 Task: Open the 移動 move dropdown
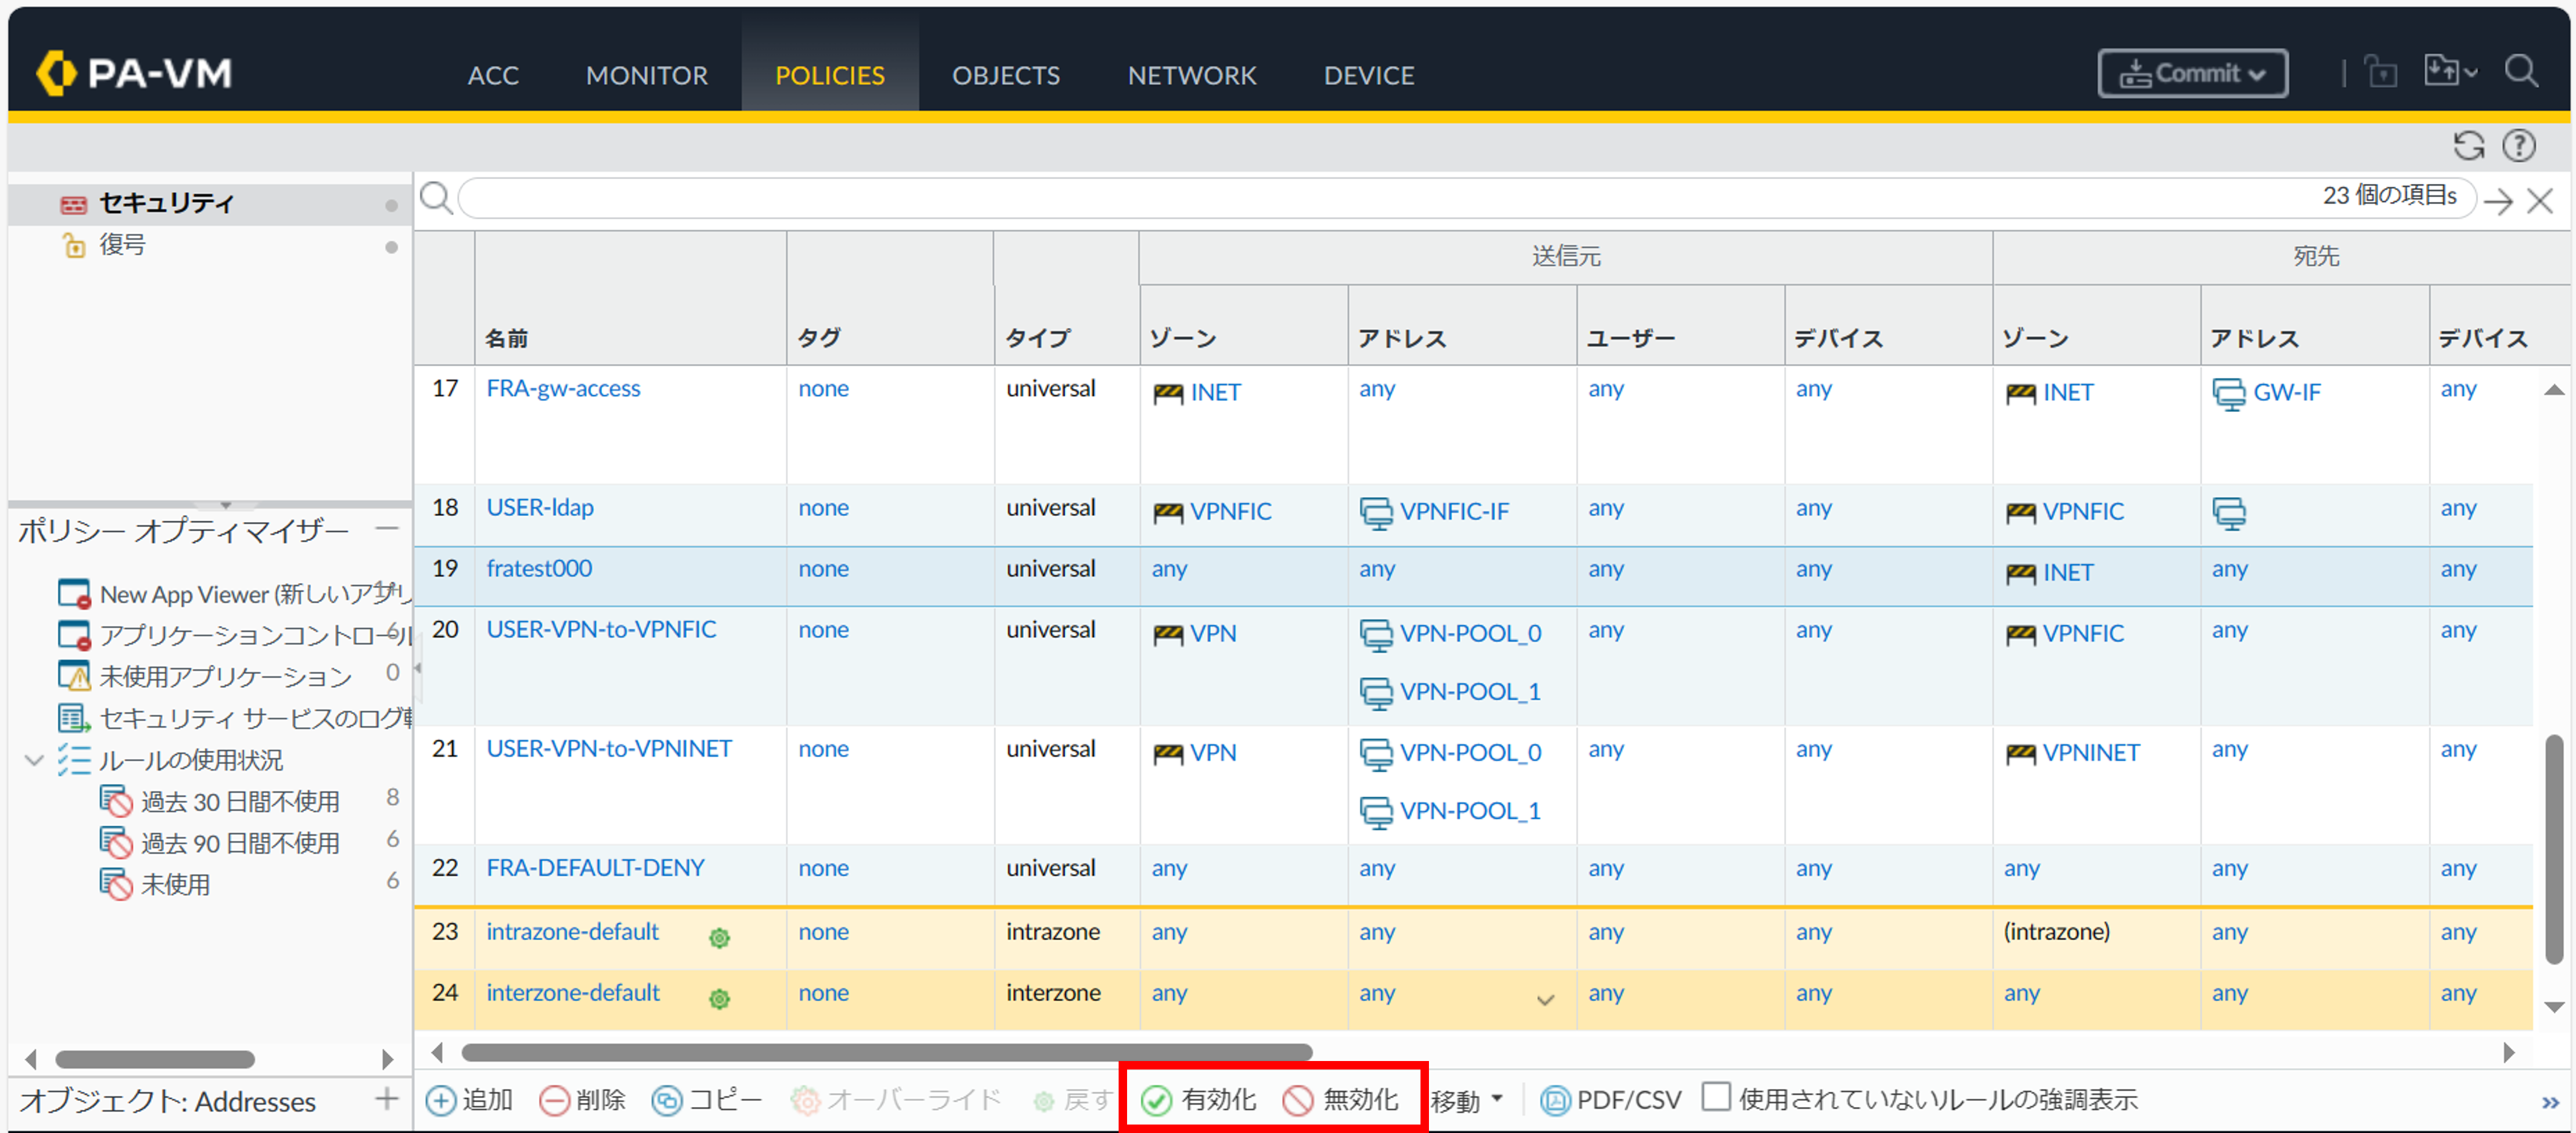[1466, 1100]
